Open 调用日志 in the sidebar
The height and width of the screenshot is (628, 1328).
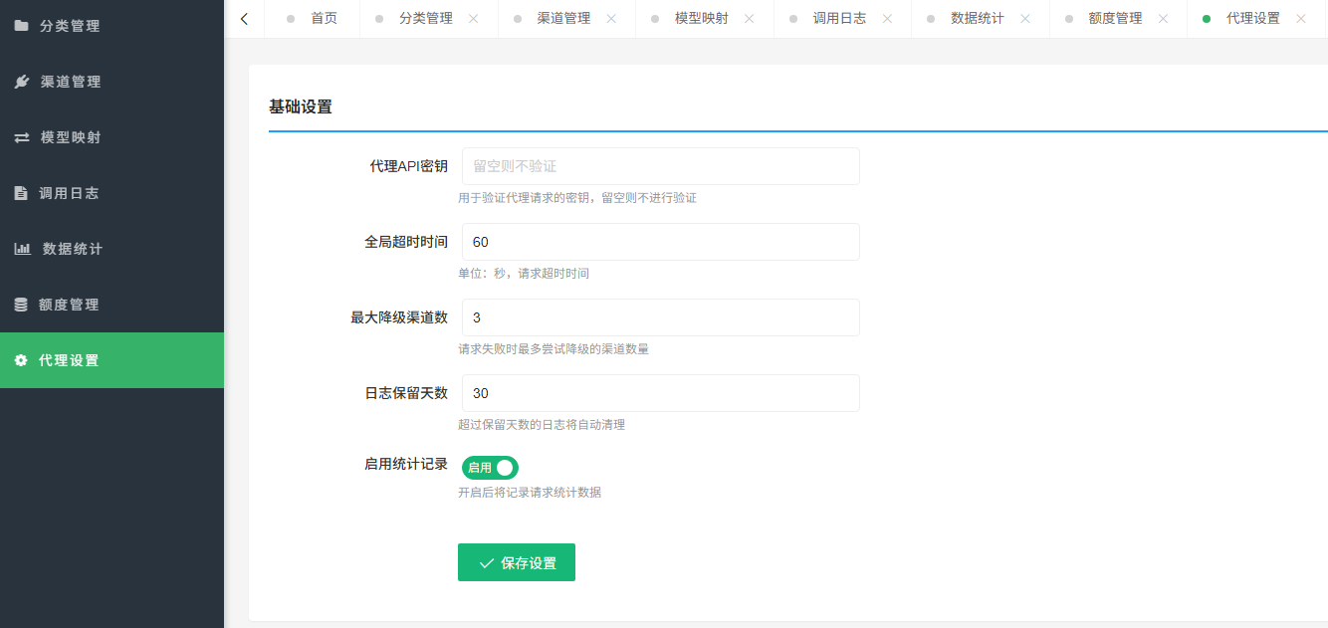(111, 193)
